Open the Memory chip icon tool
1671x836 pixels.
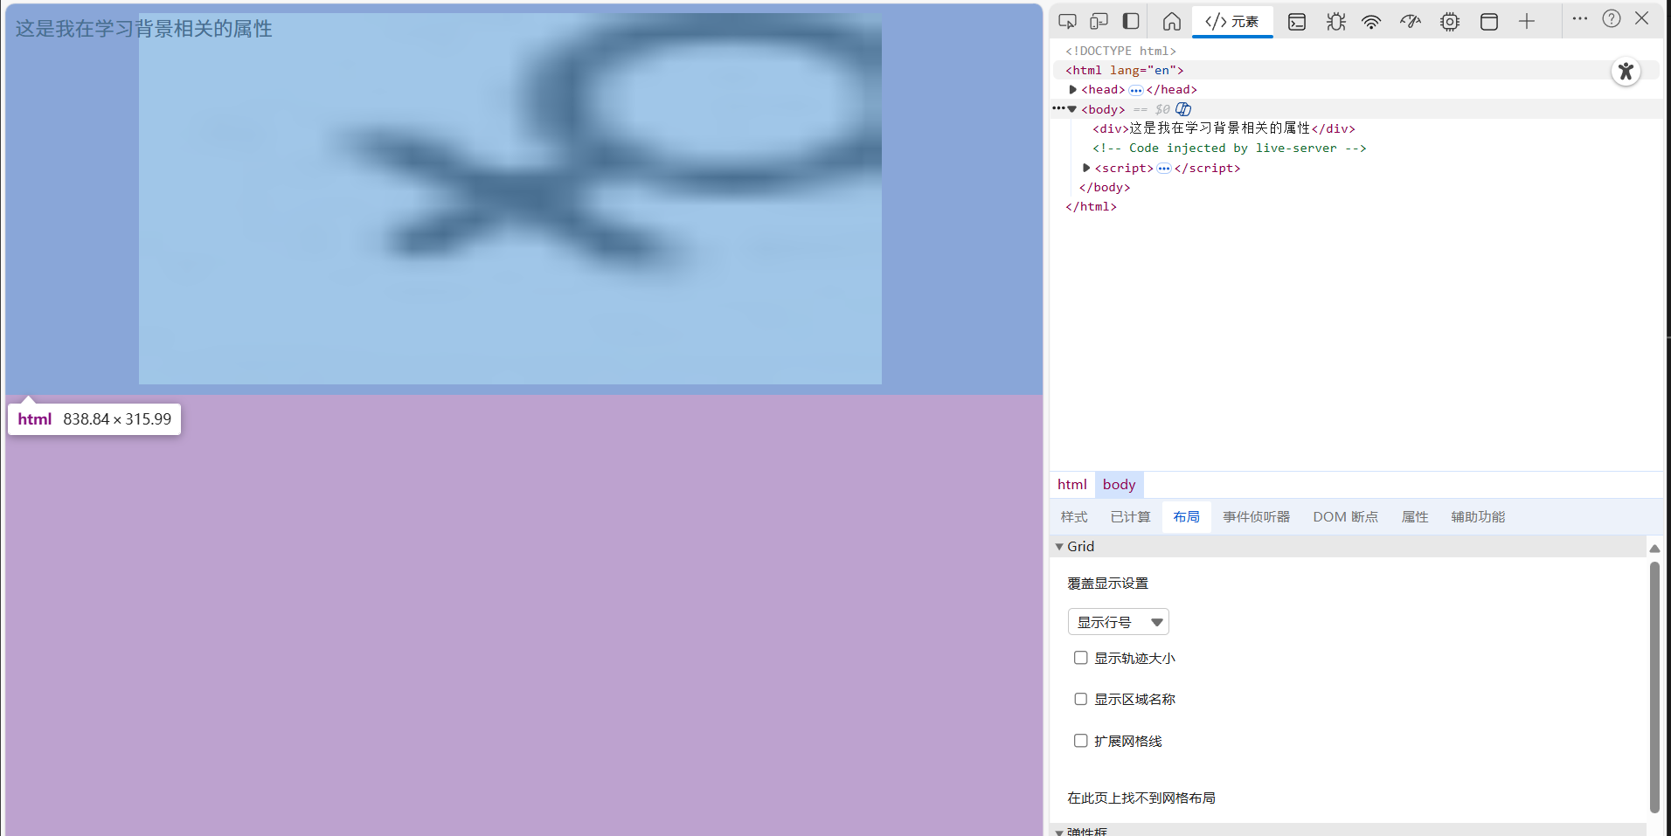pos(1450,22)
